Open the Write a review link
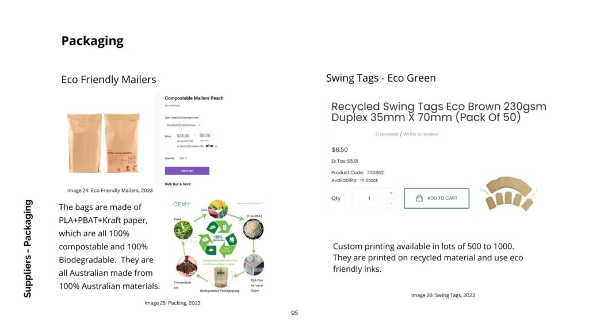Image resolution: width=589 pixels, height=331 pixels. (x=420, y=134)
